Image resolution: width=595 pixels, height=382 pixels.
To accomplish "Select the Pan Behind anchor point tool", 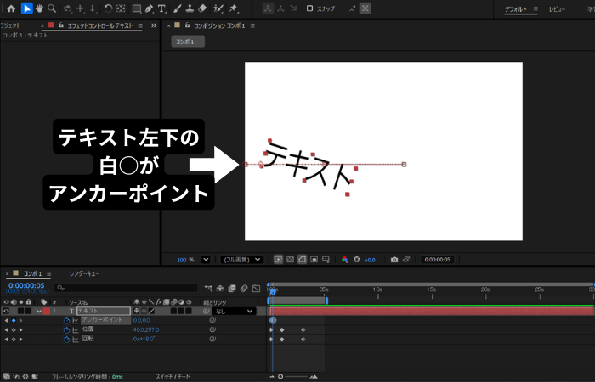I will click(x=121, y=8).
